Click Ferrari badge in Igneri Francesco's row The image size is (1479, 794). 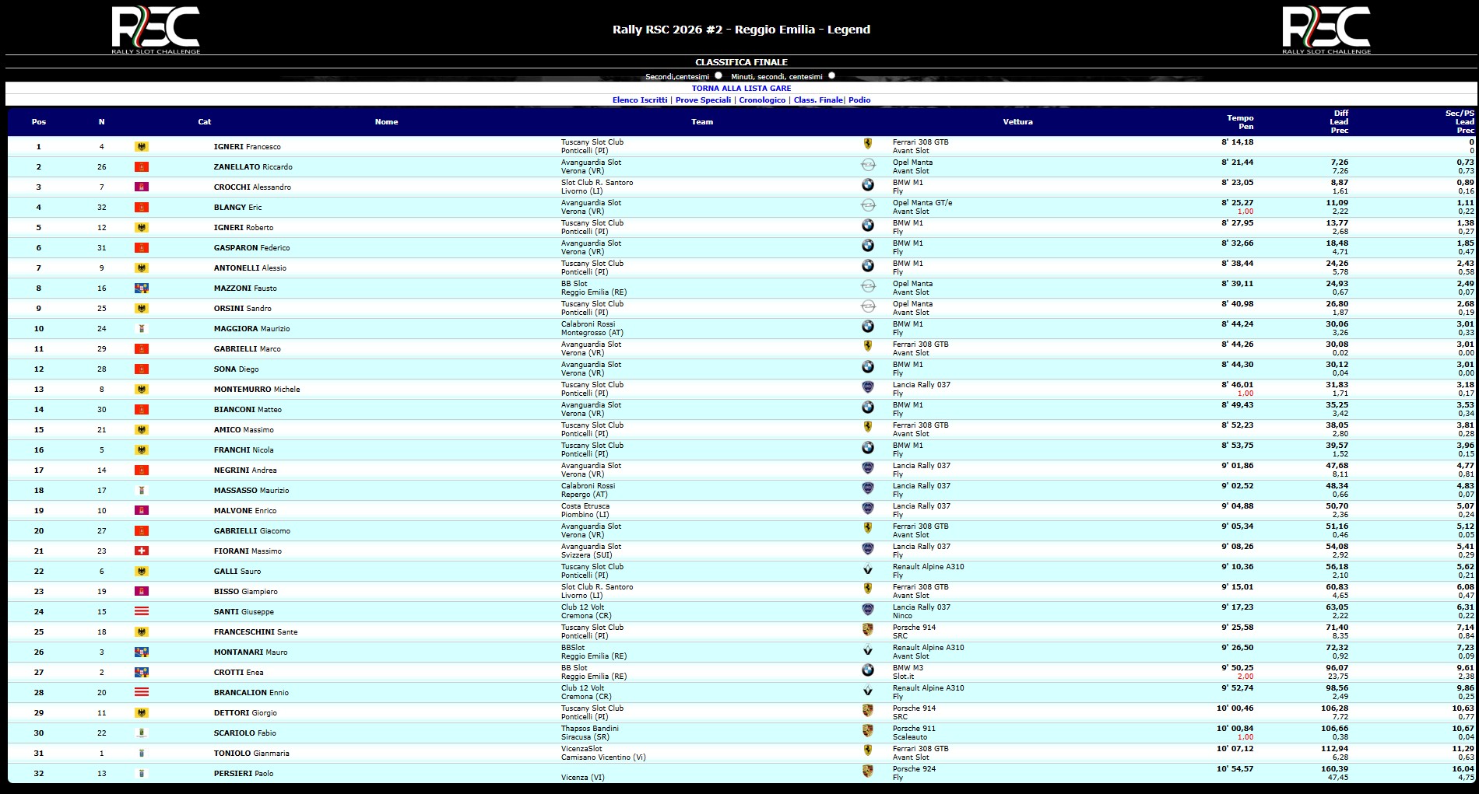coord(867,144)
